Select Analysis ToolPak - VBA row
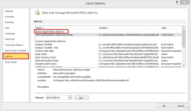This screenshot has width=191, height=111. 108,48
